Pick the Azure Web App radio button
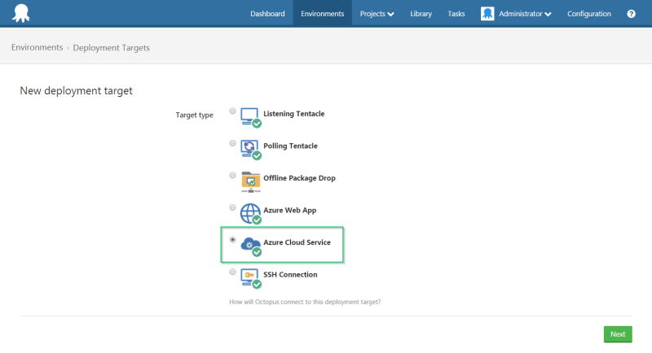This screenshot has height=353, width=652. [x=233, y=207]
